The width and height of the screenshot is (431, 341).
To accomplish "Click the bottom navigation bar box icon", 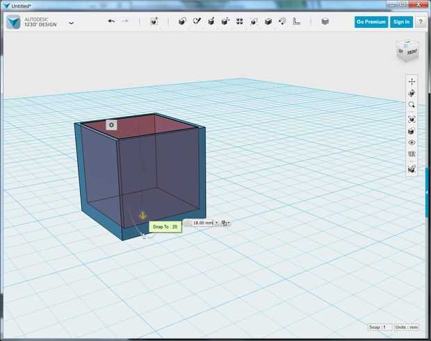I will tap(412, 169).
